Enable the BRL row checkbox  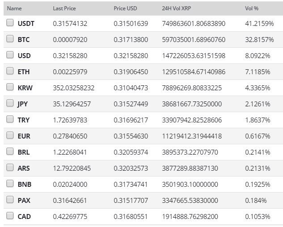[x=10, y=151]
